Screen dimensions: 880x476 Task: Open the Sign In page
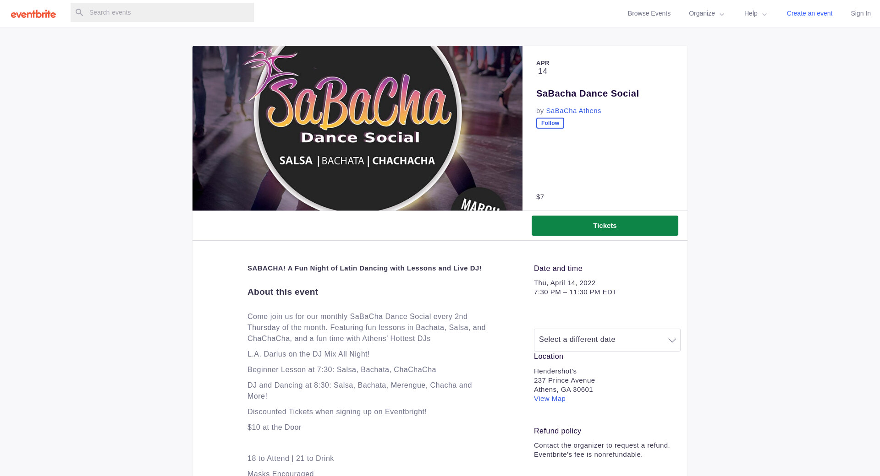[860, 13]
